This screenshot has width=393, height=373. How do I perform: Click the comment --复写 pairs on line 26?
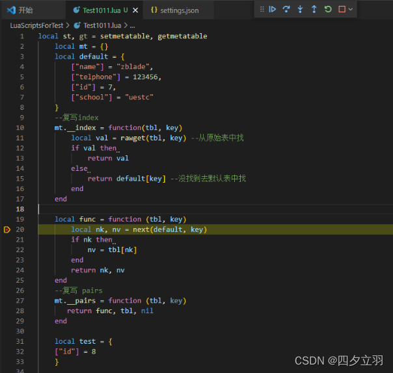79,290
